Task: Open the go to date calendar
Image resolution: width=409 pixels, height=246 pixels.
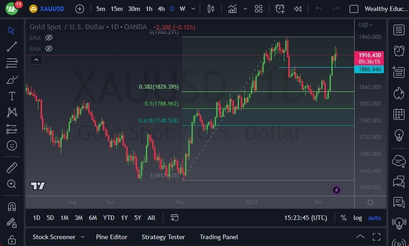Action: pos(174,218)
